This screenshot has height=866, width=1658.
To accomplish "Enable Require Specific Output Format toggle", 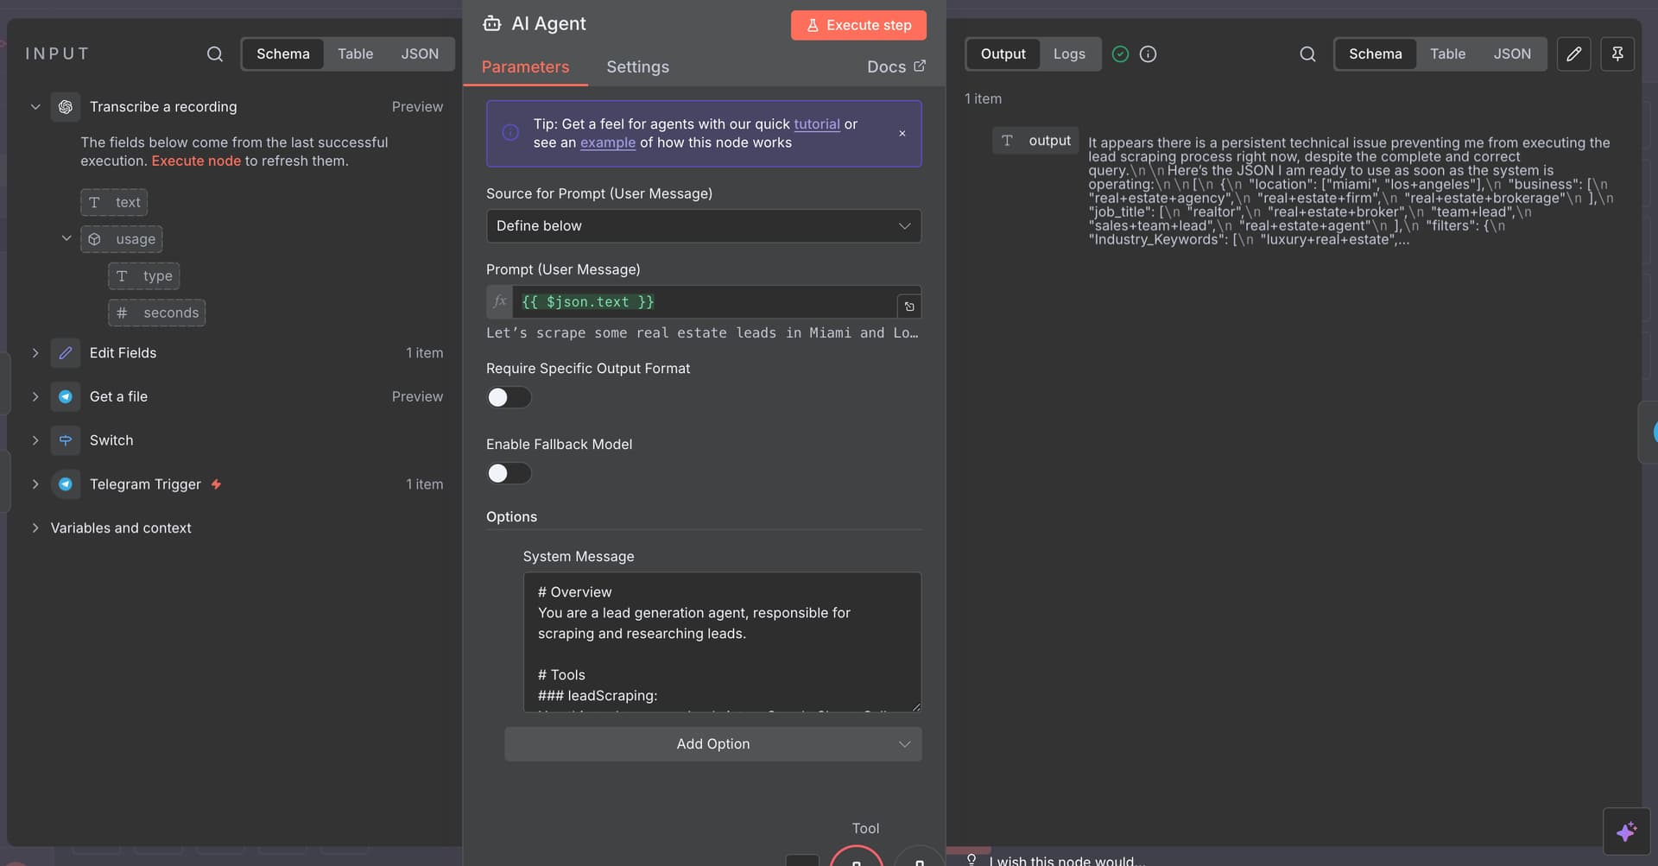I will [509, 397].
